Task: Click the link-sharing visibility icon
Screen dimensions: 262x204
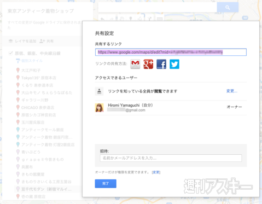Action: [99, 91]
